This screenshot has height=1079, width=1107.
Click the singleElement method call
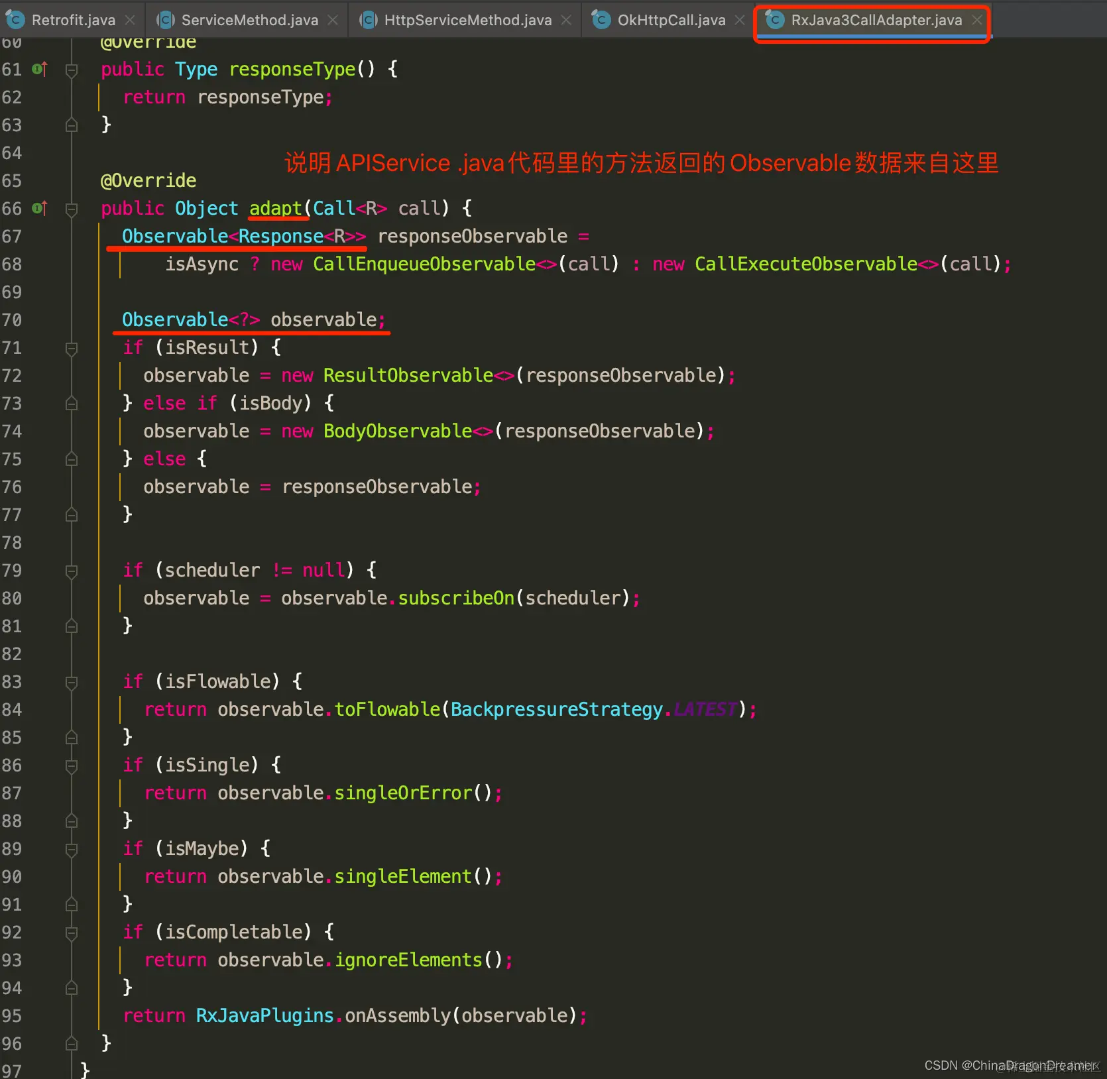click(x=403, y=876)
